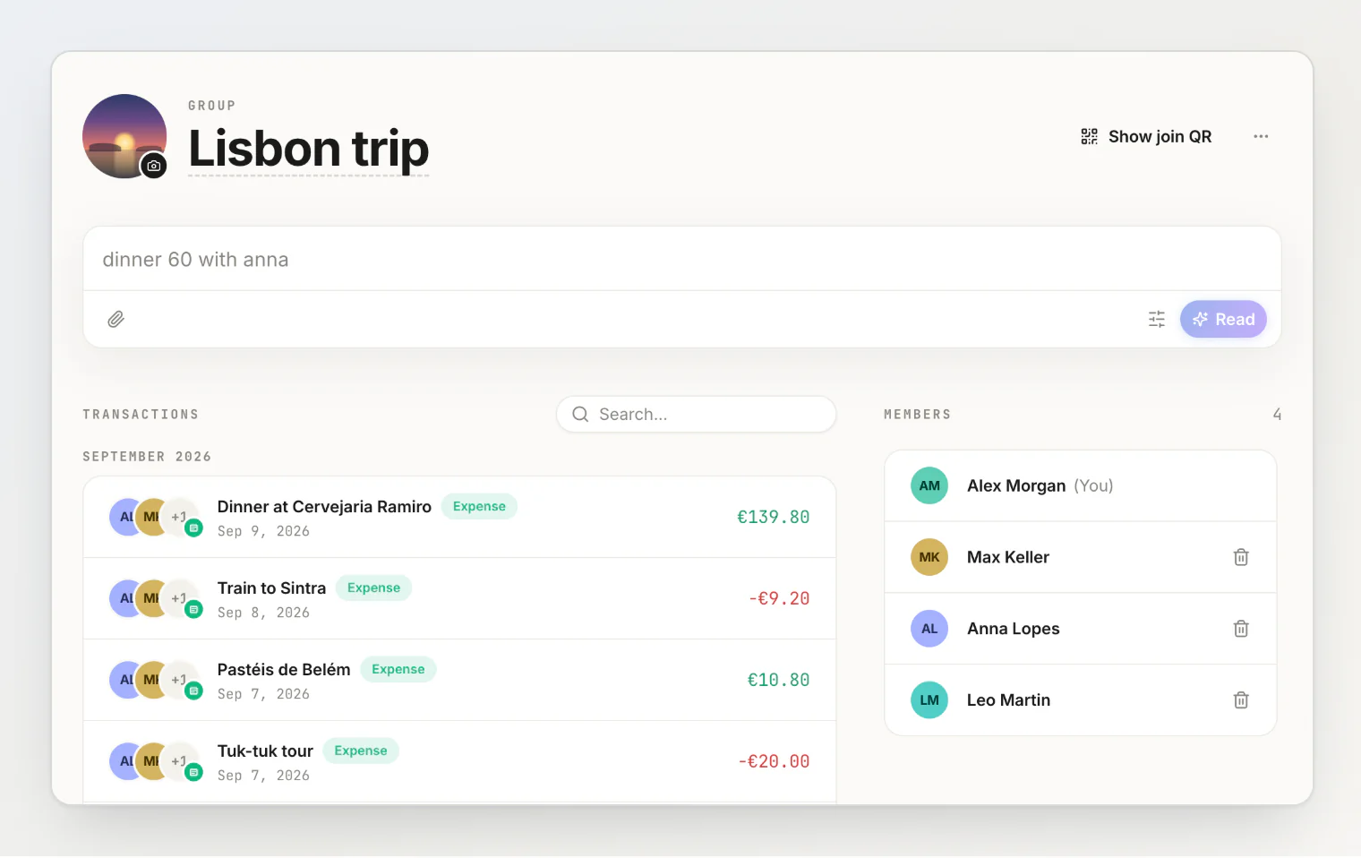Delete member Max Keller with trash icon
This screenshot has width=1361, height=858.
tap(1241, 557)
